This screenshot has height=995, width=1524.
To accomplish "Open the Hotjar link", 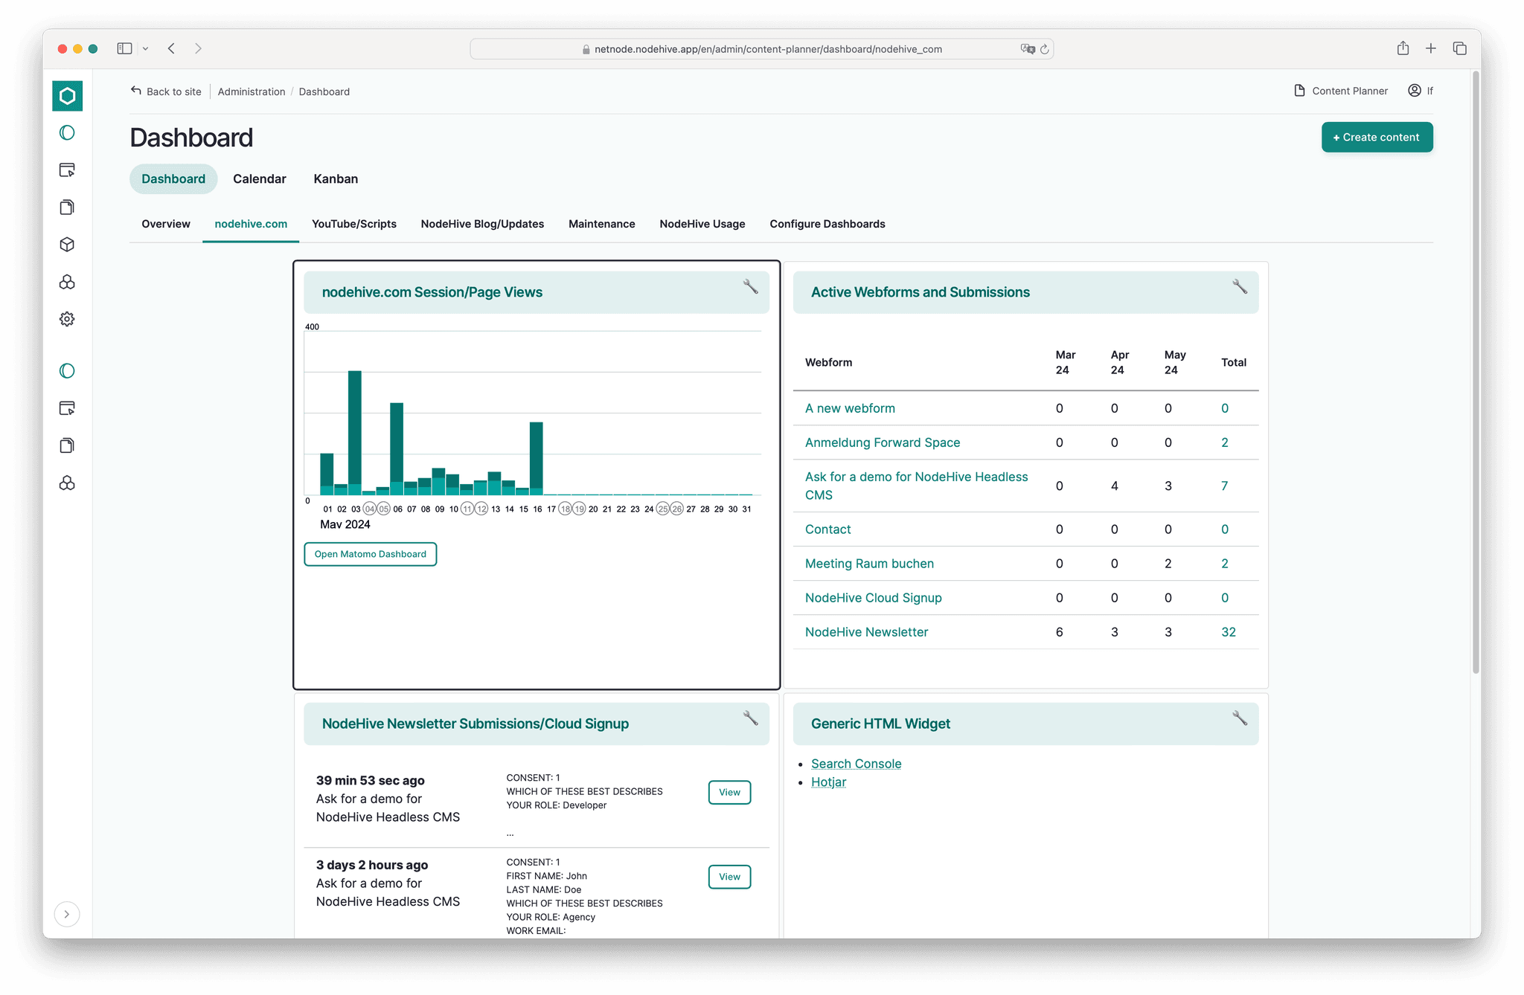I will coord(828,782).
